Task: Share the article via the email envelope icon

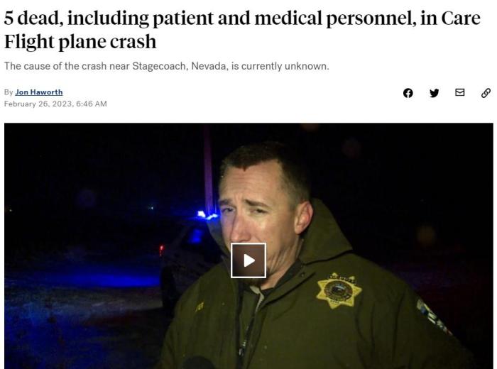Action: [459, 92]
